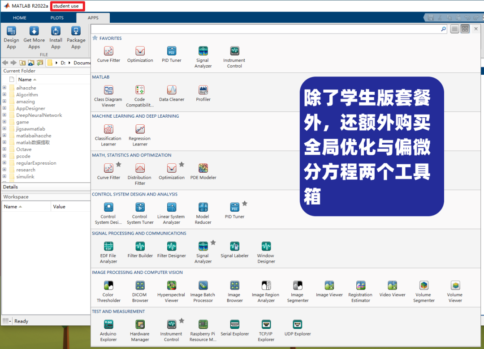
Task: Open the PDE Modeler app
Action: [203, 168]
